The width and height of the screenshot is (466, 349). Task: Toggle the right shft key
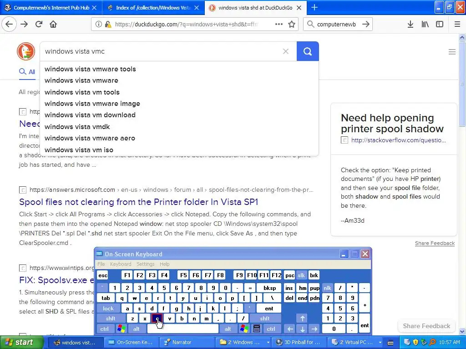(x=265, y=319)
